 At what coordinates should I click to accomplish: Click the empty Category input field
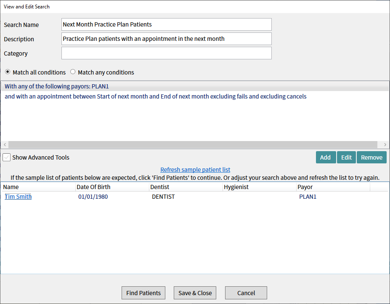point(167,53)
